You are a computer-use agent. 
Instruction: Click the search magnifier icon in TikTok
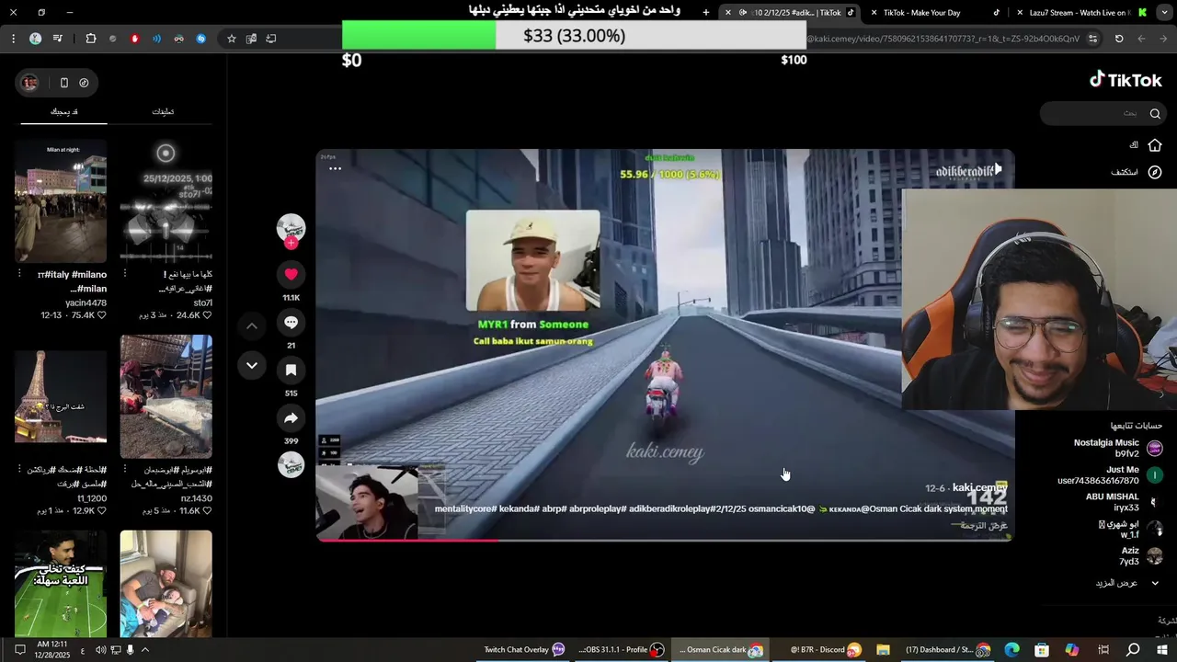[x=1155, y=113]
